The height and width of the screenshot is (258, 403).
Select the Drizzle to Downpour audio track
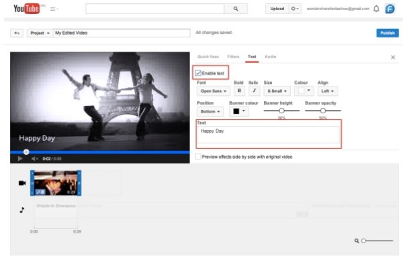click(56, 210)
